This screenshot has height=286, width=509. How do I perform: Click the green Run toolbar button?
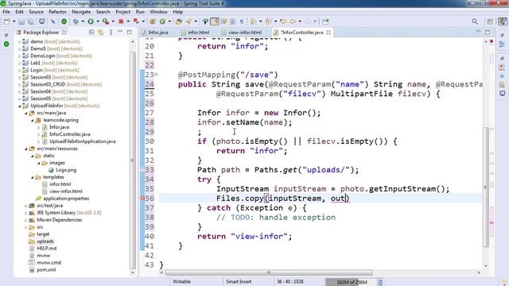point(91,21)
